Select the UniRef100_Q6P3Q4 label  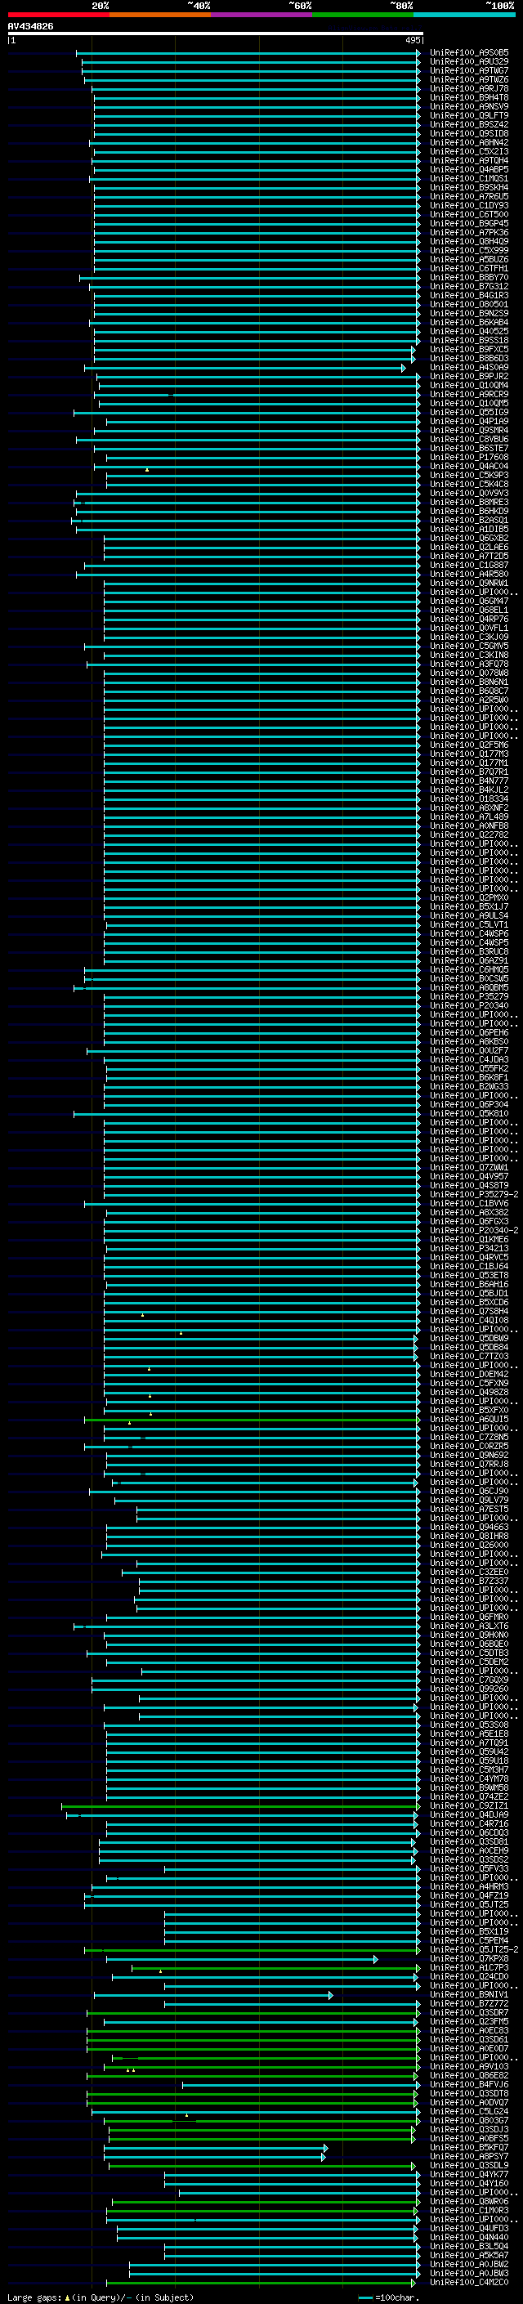pyautogui.click(x=469, y=1105)
